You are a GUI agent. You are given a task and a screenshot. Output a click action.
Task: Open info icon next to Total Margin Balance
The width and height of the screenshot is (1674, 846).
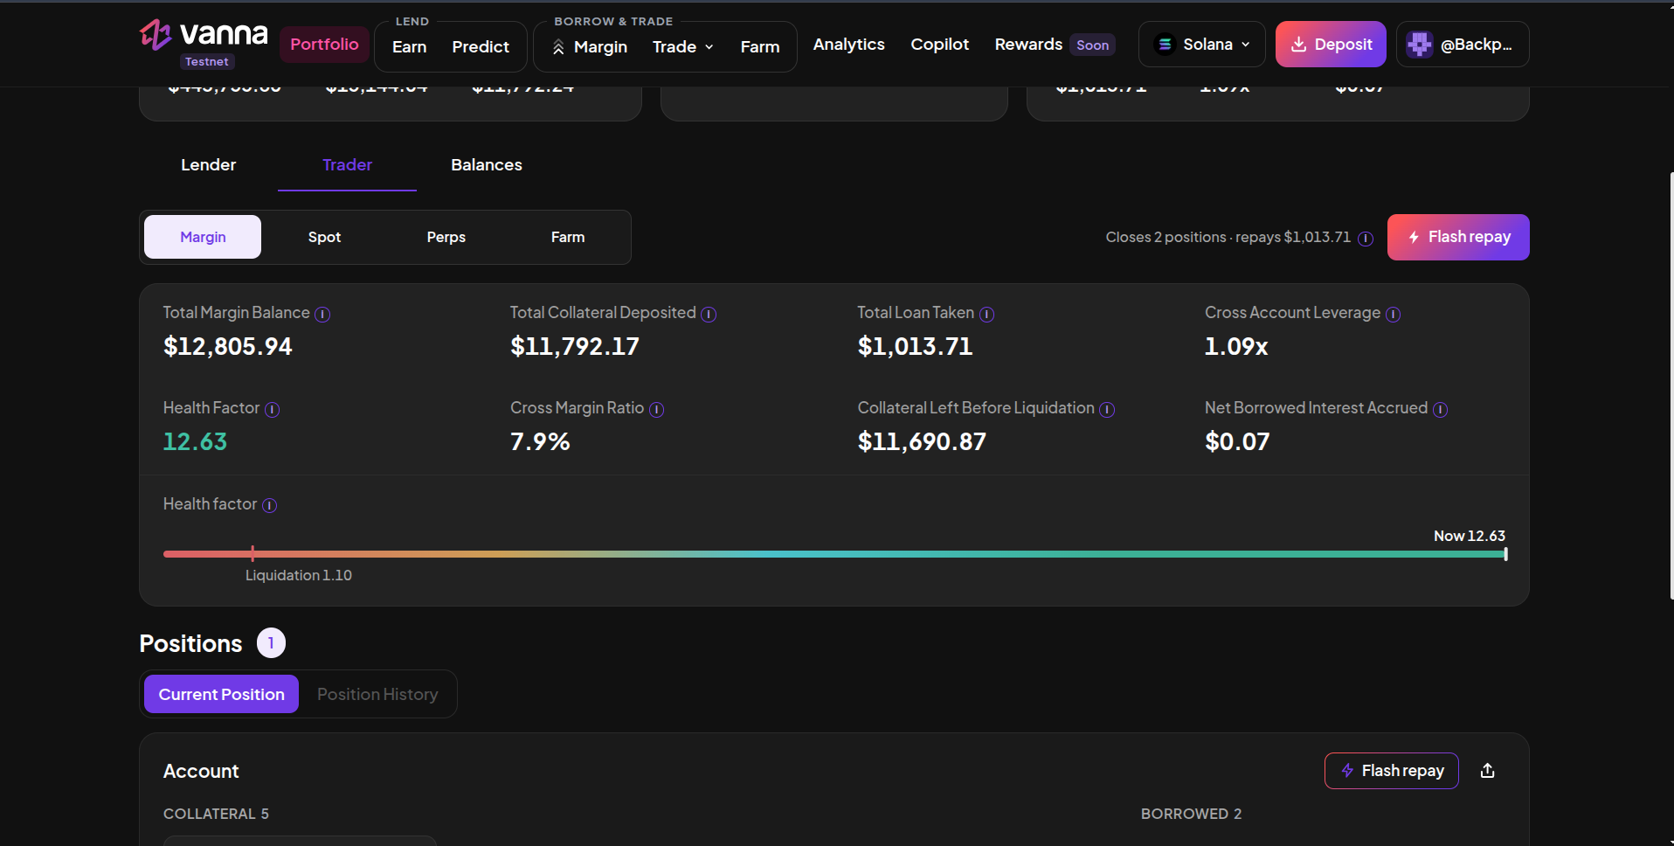tap(322, 315)
